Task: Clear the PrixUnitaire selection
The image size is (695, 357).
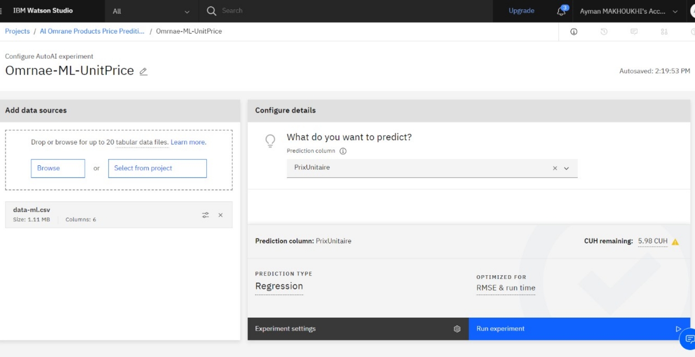Action: point(555,168)
